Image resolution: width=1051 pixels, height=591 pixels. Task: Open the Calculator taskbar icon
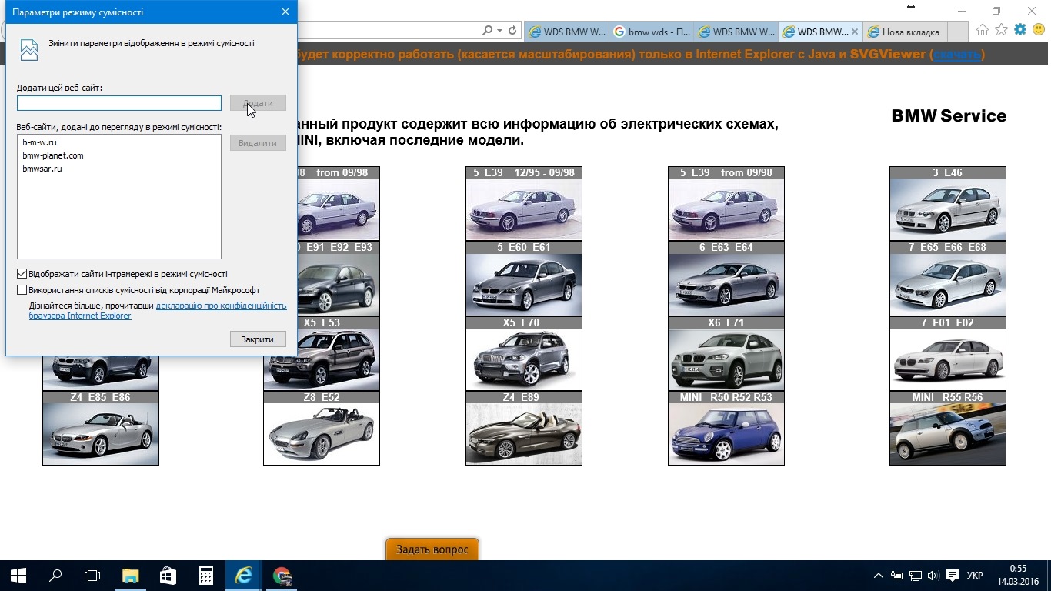click(x=205, y=576)
